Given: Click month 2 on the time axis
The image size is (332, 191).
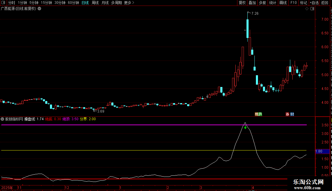Looking at the screenshot, I should tap(168, 188).
